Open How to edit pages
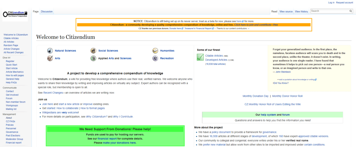 pyautogui.click(x=15, y=75)
